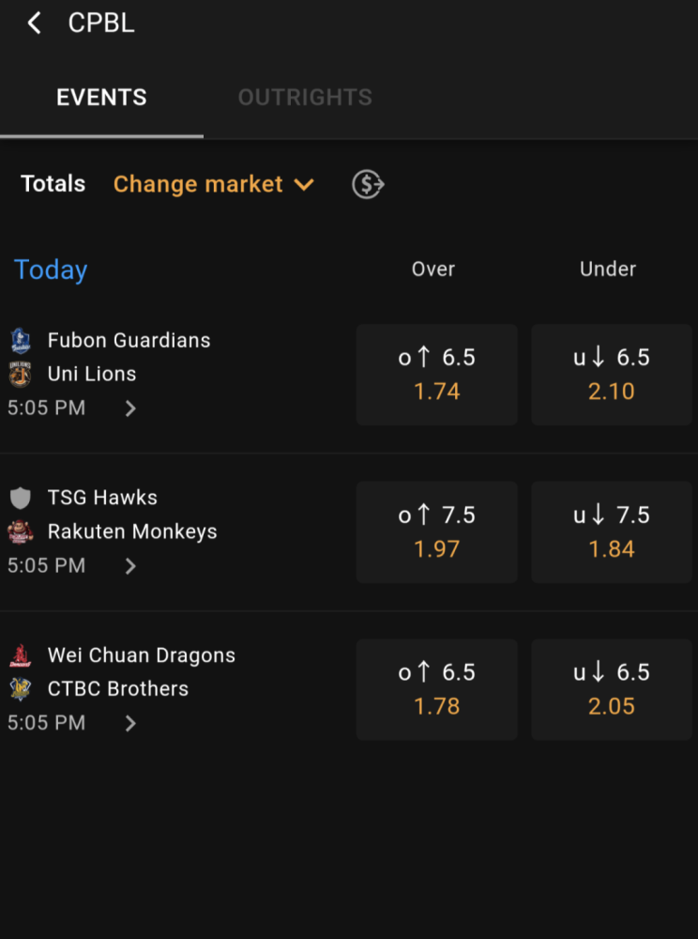Open the Change market dropdown

pos(214,184)
